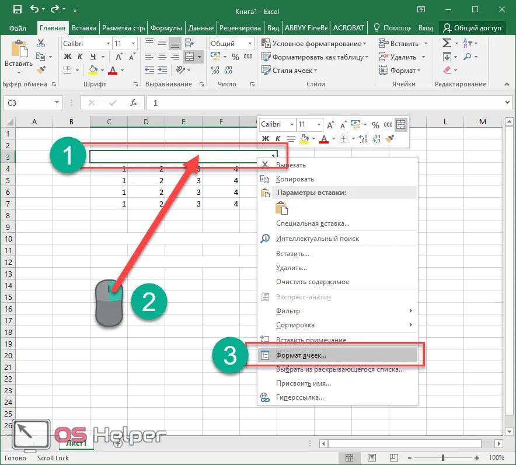The width and height of the screenshot is (516, 465).
Task: Toggle Merge and Center in the mini toolbar
Action: (x=401, y=125)
